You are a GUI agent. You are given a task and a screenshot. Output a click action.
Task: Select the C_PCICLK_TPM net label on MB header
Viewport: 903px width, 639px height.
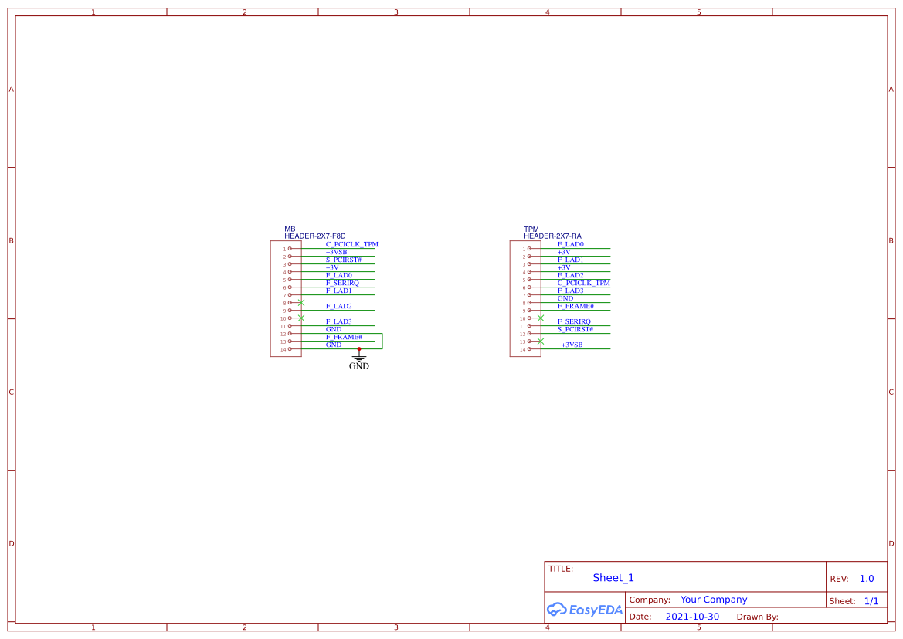[352, 244]
